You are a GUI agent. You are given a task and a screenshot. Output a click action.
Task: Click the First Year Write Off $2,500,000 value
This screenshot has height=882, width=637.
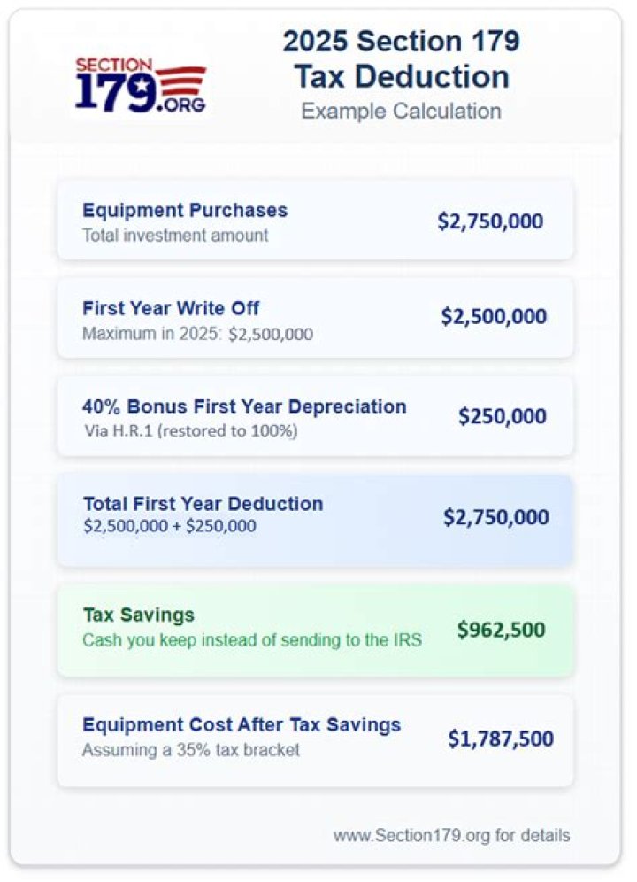pyautogui.click(x=494, y=317)
